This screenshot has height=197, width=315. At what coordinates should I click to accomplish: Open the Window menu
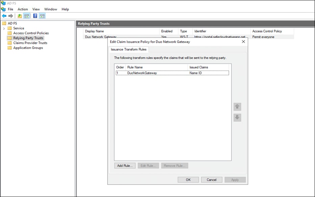[51, 9]
